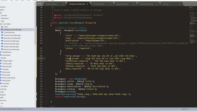Screen dimensions: 197x111
Task: Expand the database folder
Action: point(3,95)
